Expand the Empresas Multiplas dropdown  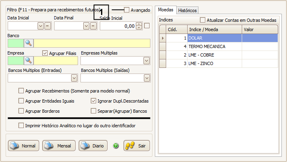[146, 61]
